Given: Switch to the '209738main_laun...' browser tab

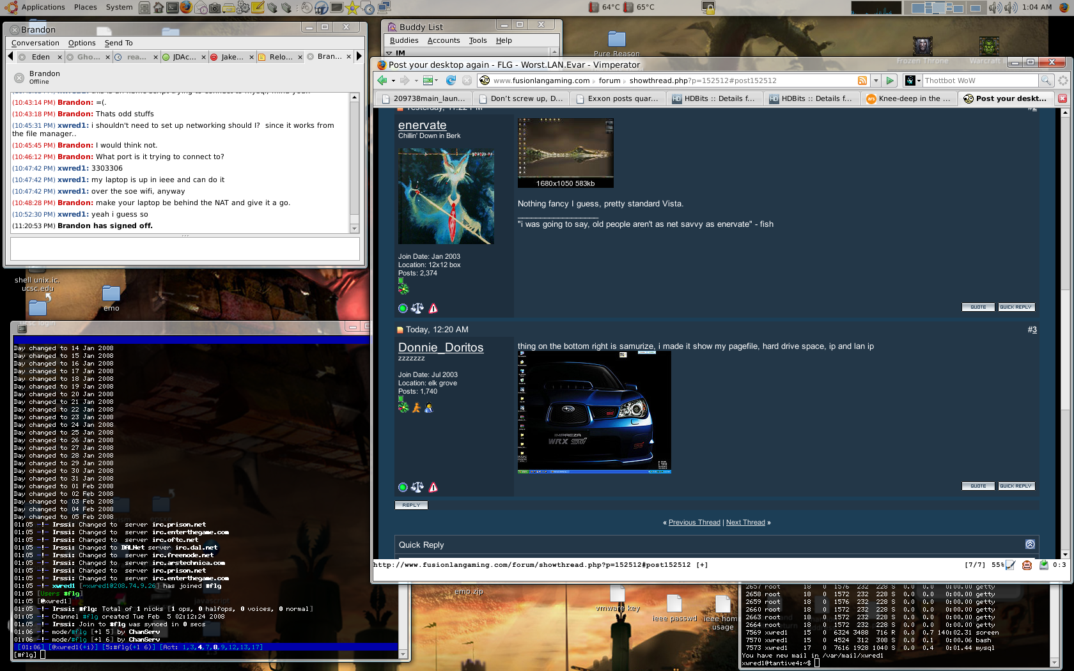Looking at the screenshot, I should [424, 98].
